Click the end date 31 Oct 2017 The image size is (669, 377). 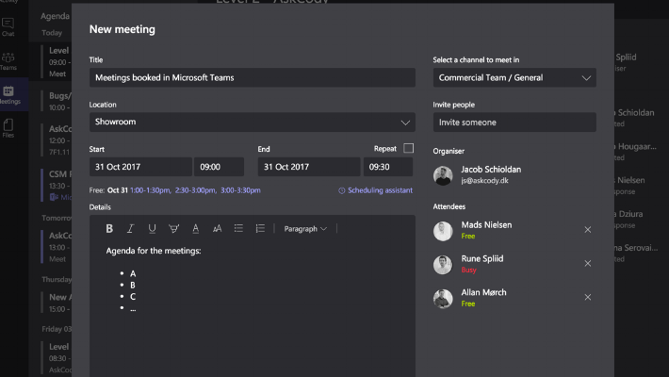tap(309, 167)
